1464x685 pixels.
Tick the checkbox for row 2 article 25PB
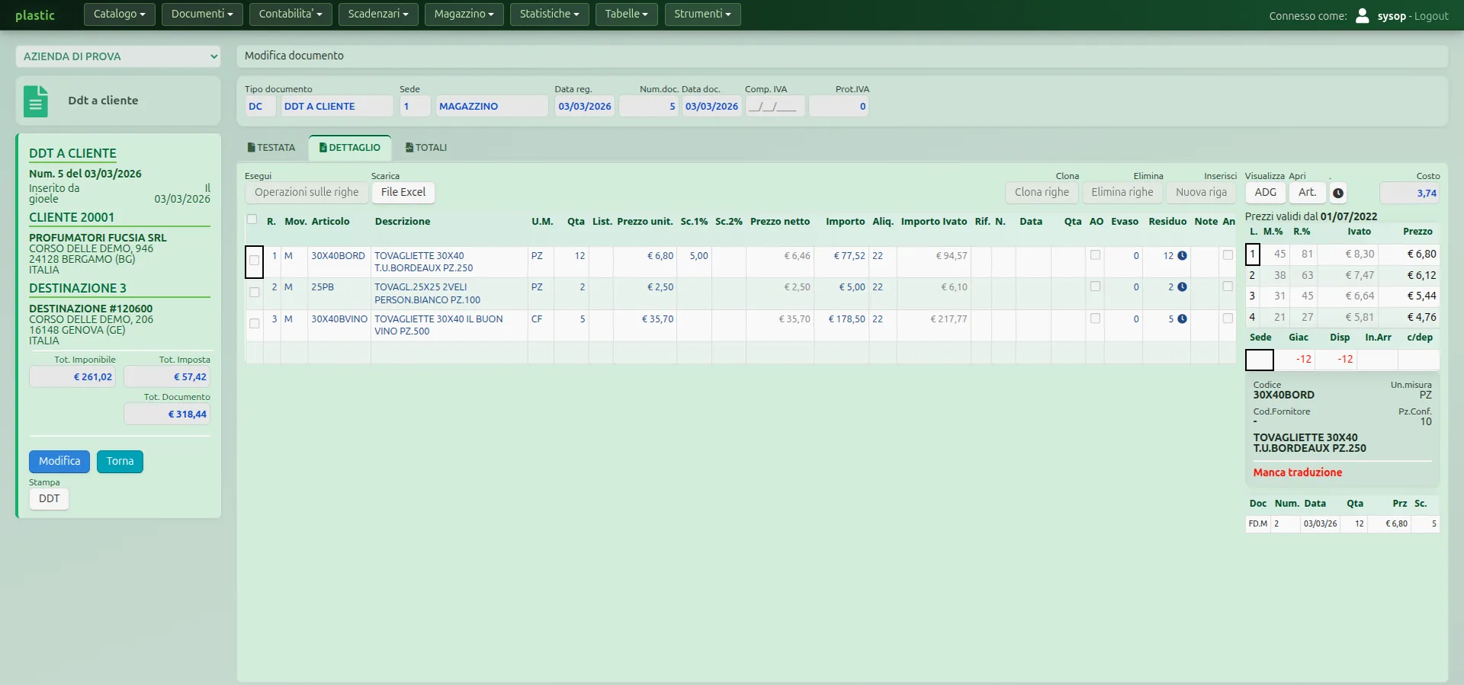point(255,292)
